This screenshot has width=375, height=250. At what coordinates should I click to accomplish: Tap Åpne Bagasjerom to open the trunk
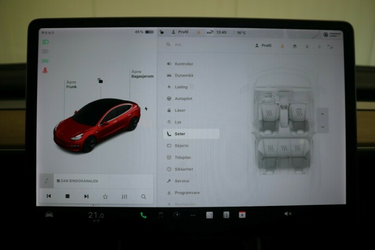(x=142, y=74)
